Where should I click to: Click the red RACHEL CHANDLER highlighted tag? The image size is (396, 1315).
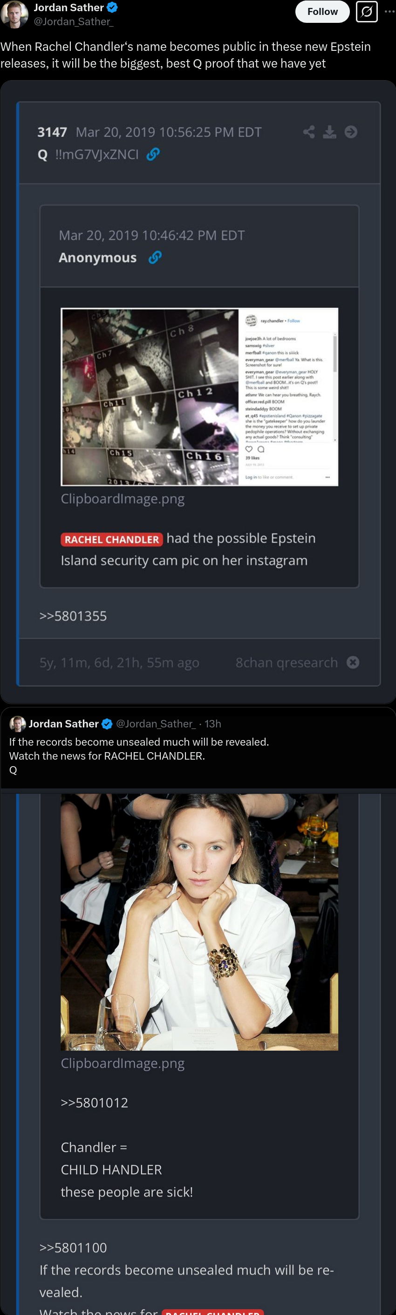(x=112, y=540)
